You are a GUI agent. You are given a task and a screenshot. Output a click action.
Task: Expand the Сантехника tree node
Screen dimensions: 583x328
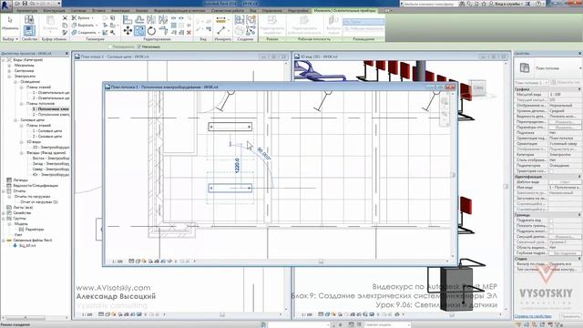click(x=9, y=71)
